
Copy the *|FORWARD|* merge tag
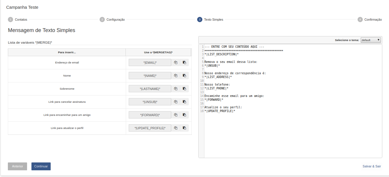176,115
